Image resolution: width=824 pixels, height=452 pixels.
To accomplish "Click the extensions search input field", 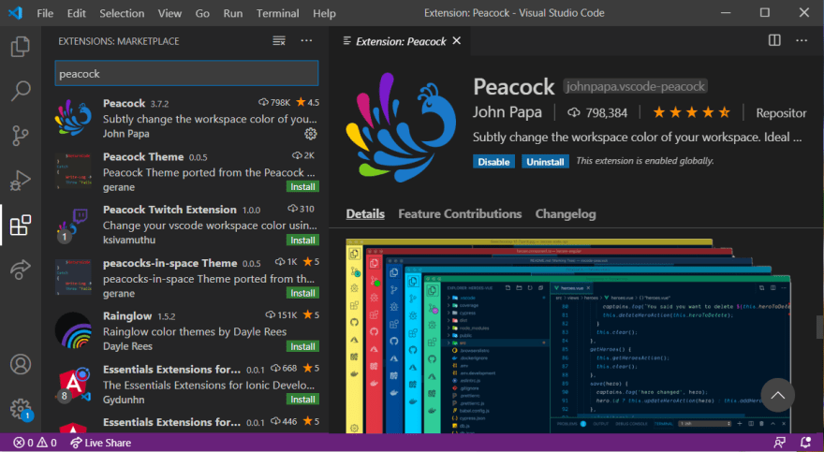I will [x=186, y=73].
